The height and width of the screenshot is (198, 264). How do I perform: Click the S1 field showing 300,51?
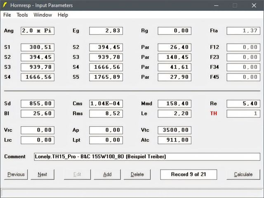(38, 47)
